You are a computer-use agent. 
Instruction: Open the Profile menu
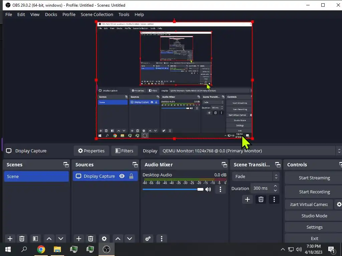69,15
